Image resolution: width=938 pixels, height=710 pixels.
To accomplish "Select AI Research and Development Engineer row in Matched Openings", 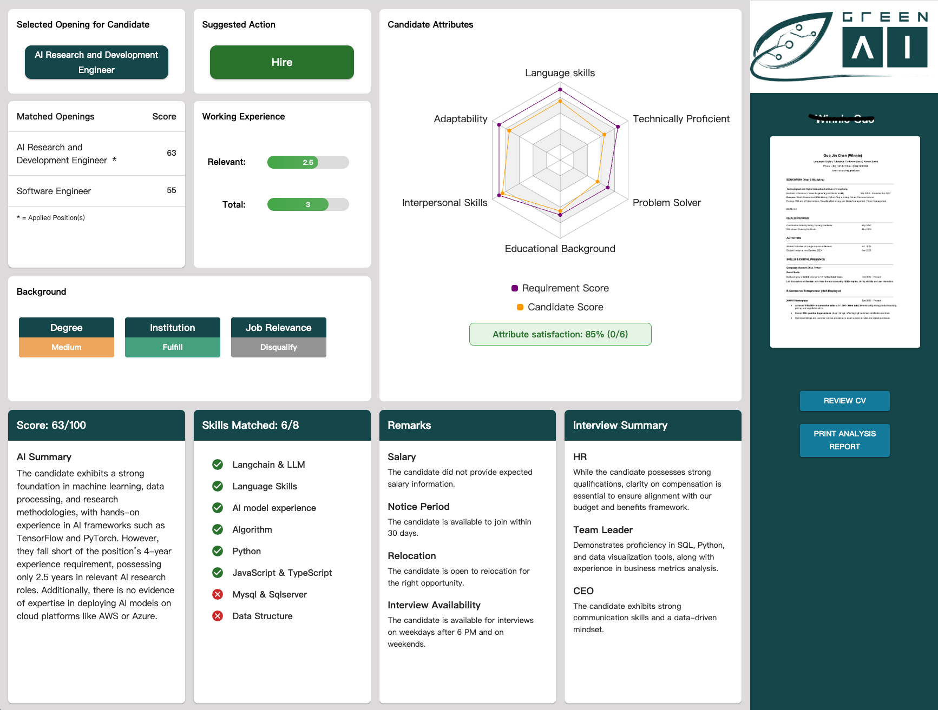I will click(96, 154).
